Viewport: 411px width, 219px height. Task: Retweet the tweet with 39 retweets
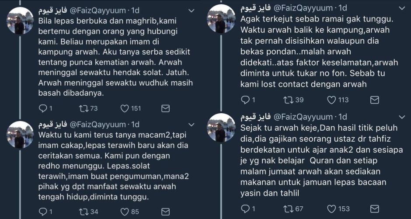coord(289,100)
